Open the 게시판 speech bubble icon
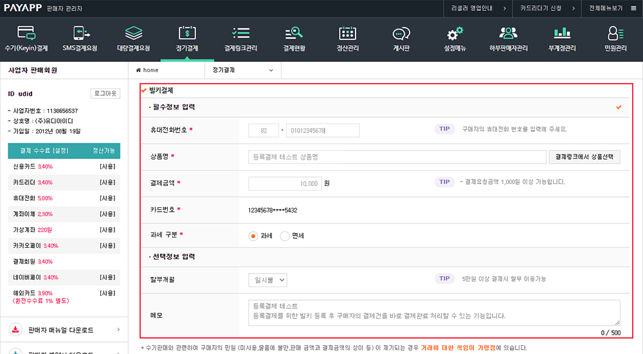This screenshot has height=354, width=643. click(401, 32)
